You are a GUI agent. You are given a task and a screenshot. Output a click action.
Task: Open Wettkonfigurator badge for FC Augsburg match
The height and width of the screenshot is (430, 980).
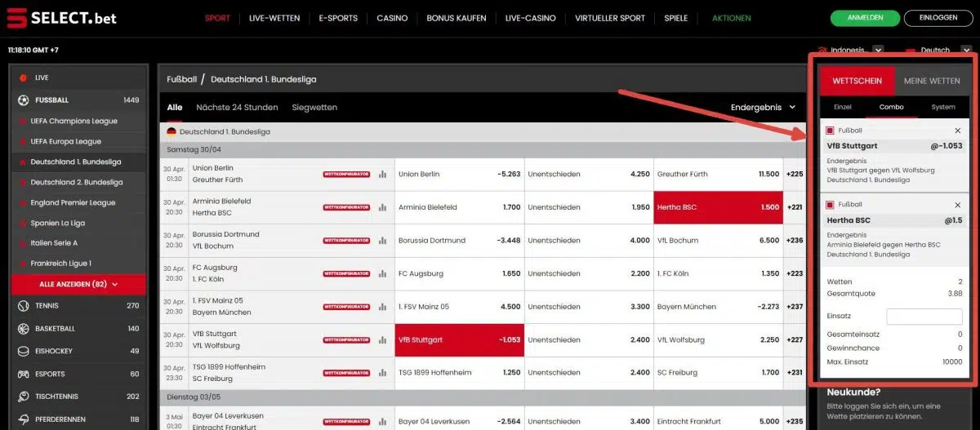pos(346,273)
